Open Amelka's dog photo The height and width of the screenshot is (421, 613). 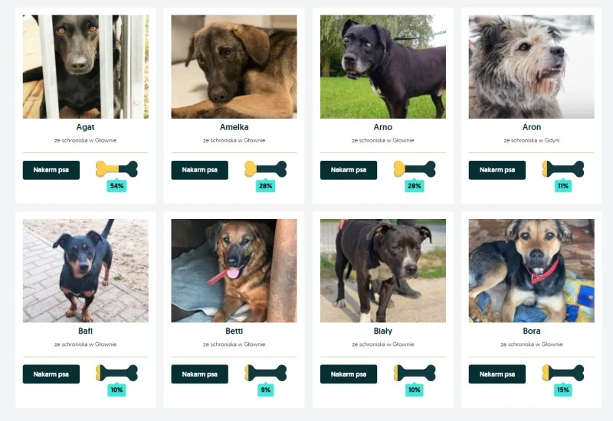tap(234, 67)
